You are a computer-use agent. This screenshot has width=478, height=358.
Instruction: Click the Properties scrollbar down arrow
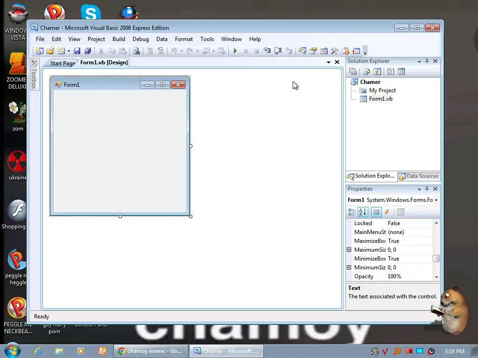436,277
